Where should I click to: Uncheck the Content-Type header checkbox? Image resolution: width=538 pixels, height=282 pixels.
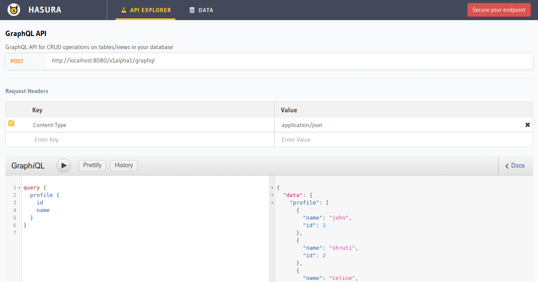pos(11,123)
